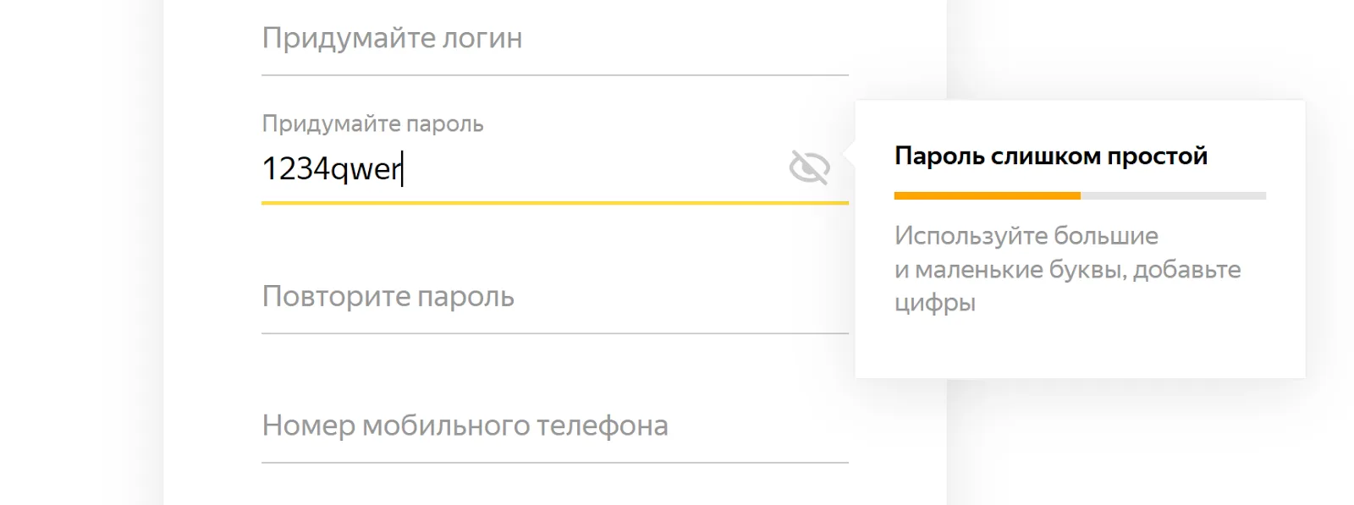This screenshot has width=1354, height=505.
Task: Click the orange filled part of strength bar
Action: coord(988,195)
